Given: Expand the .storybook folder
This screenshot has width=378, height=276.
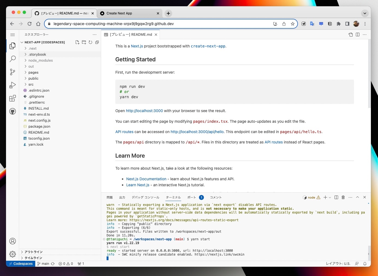Looking at the screenshot, I should [x=60, y=55].
